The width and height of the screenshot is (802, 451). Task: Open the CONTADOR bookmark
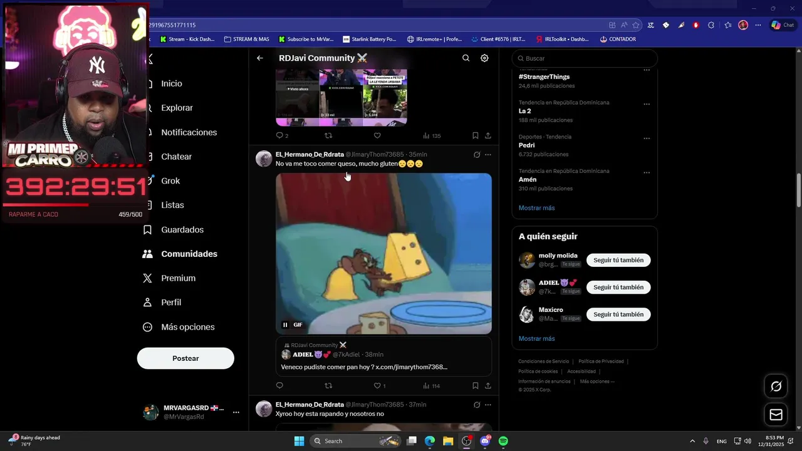(x=618, y=39)
